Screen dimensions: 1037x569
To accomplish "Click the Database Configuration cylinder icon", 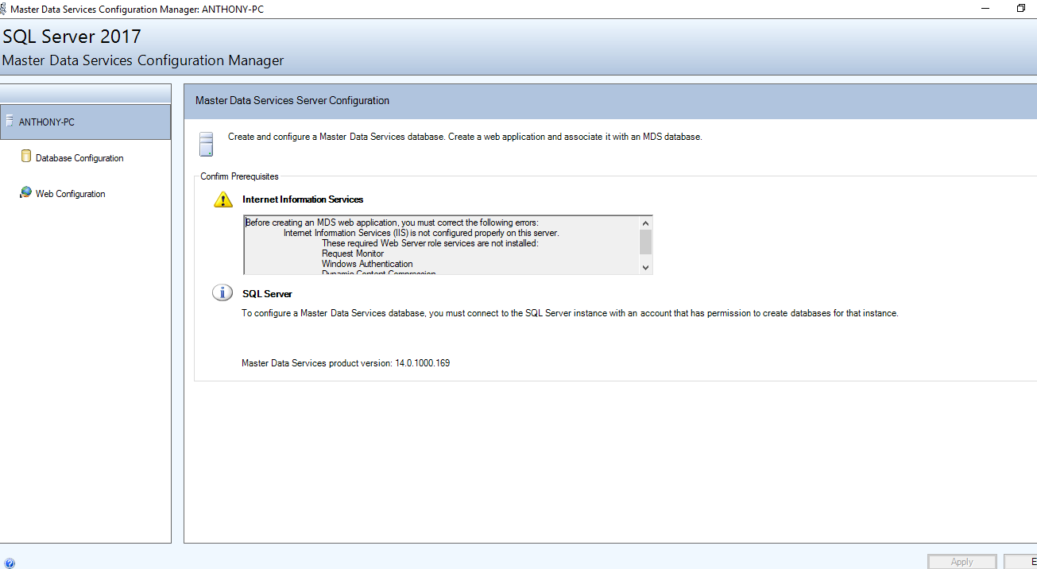I will 26,157.
